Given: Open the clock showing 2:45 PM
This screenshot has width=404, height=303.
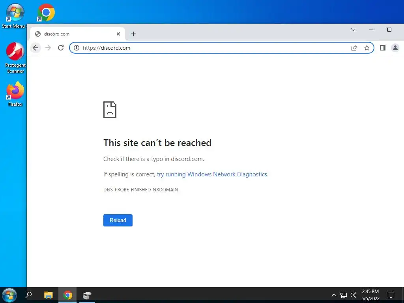Looking at the screenshot, I should point(370,295).
